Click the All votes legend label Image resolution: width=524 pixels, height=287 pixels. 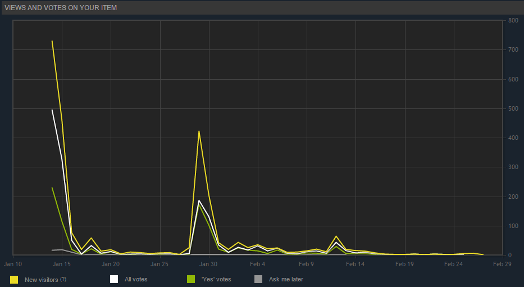click(136, 279)
